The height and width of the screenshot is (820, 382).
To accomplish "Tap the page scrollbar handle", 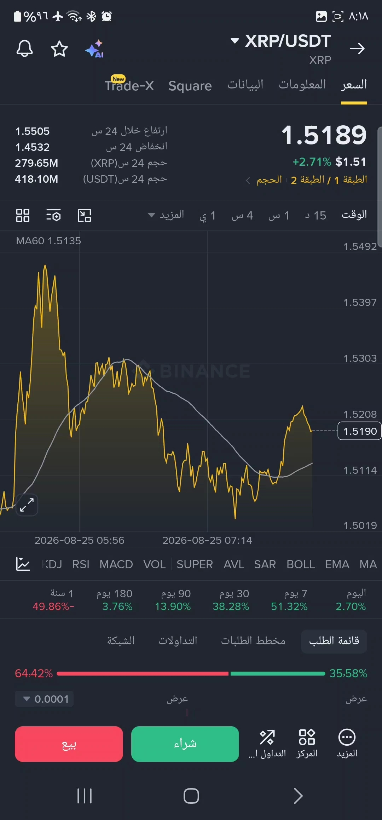I will 380,187.
